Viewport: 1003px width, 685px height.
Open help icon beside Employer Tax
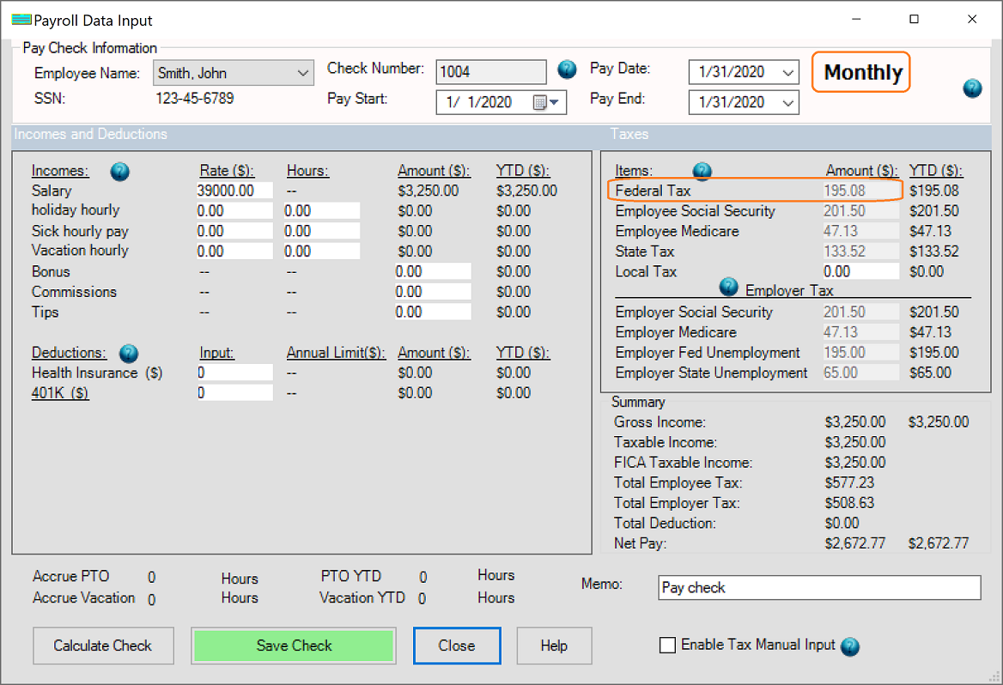(729, 287)
